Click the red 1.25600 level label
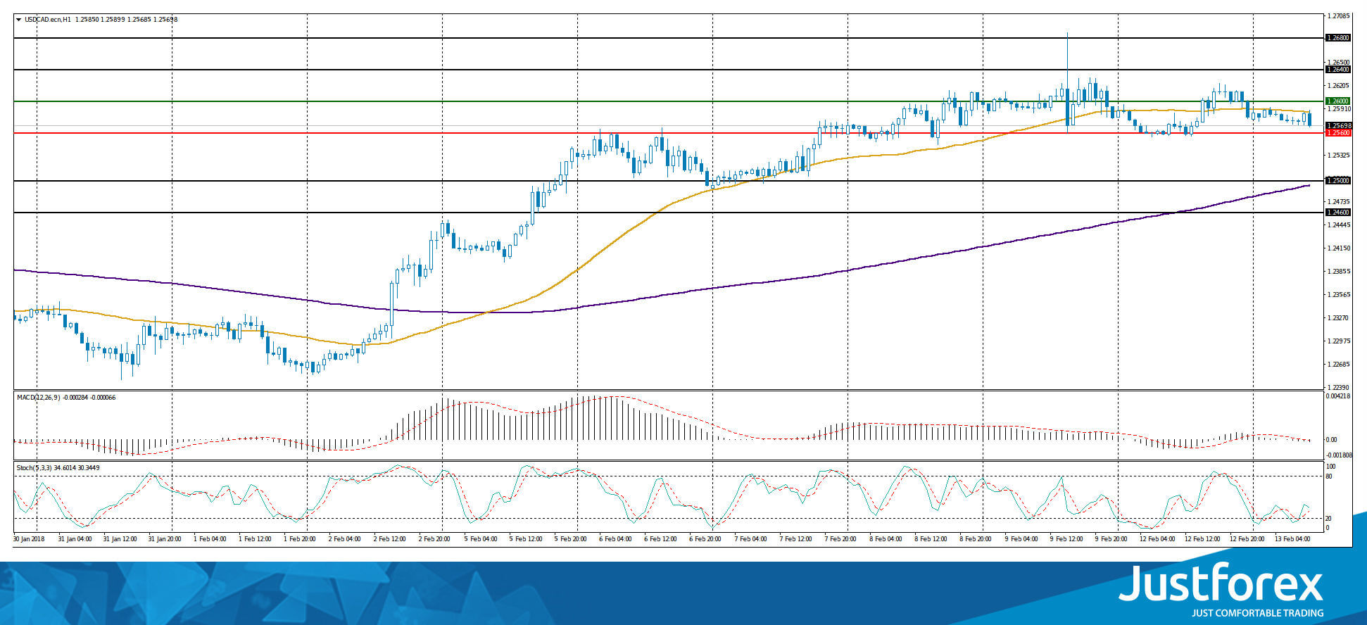This screenshot has height=625, width=1367. [x=1338, y=133]
